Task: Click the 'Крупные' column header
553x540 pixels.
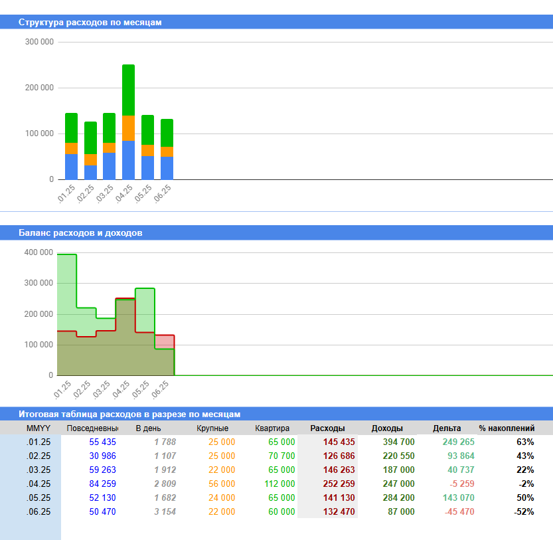Action: pyautogui.click(x=212, y=428)
